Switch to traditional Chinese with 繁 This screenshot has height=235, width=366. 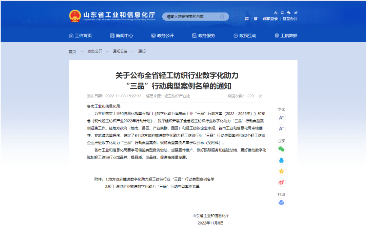point(255,19)
